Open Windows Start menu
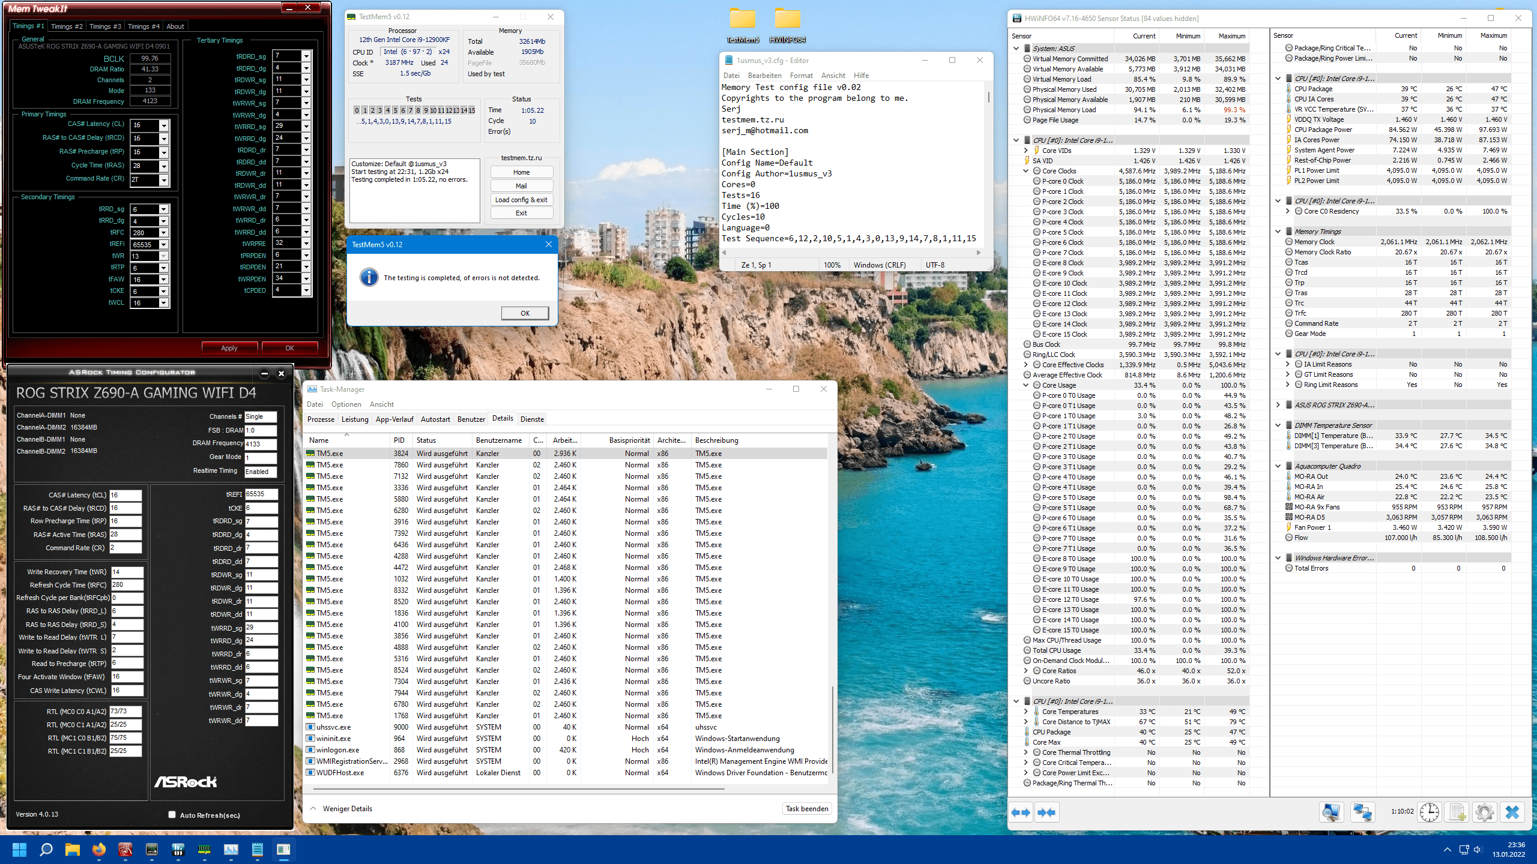 [x=19, y=850]
